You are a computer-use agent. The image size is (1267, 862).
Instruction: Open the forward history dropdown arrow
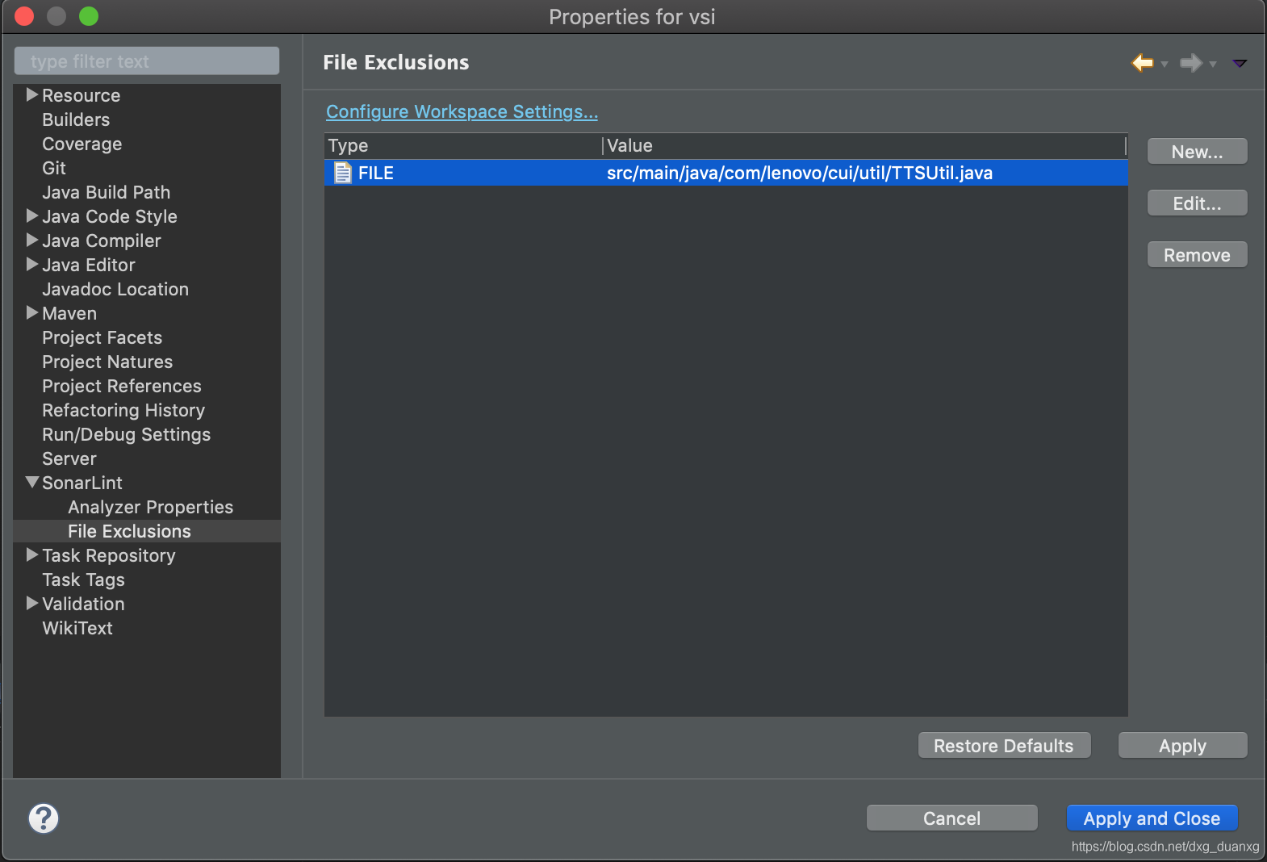pyautogui.click(x=1213, y=64)
